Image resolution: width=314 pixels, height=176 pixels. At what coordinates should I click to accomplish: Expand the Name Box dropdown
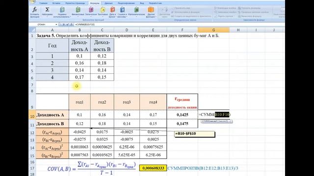(56, 24)
